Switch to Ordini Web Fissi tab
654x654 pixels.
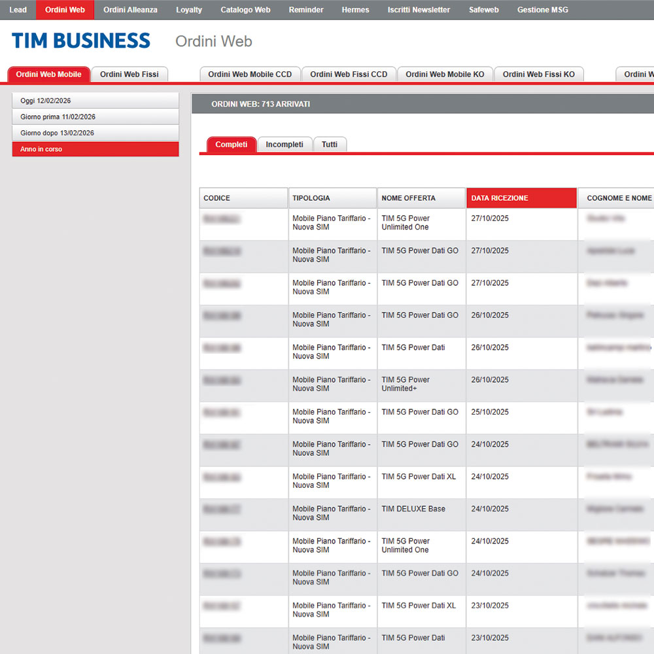[x=129, y=75]
